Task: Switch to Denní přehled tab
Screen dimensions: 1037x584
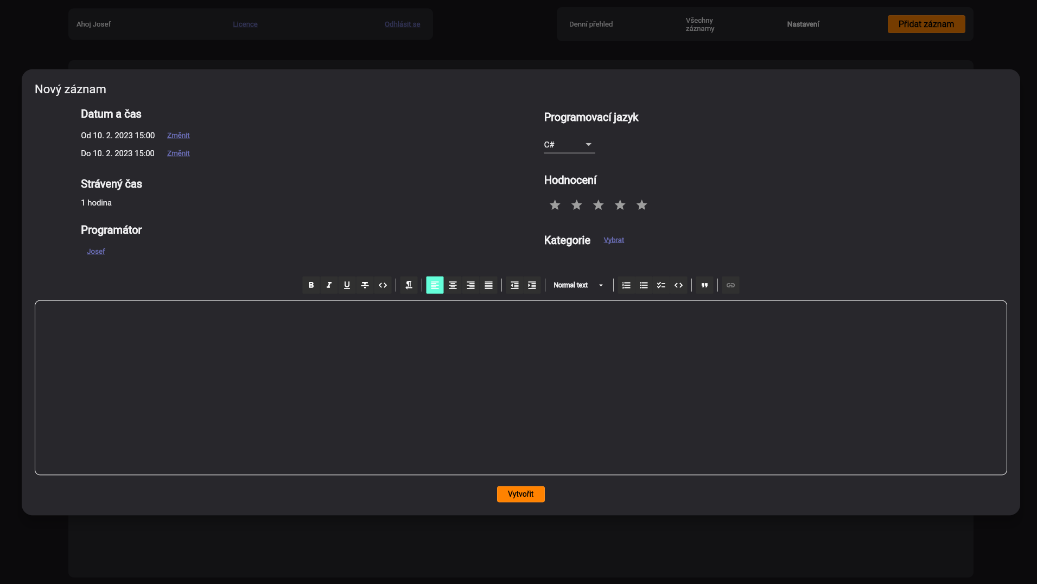Action: point(591,24)
